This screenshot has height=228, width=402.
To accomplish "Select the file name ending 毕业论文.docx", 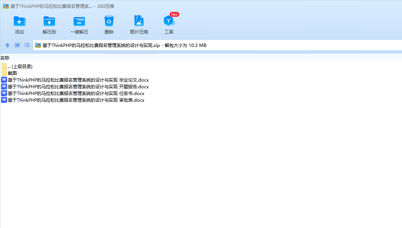I will tap(78, 80).
